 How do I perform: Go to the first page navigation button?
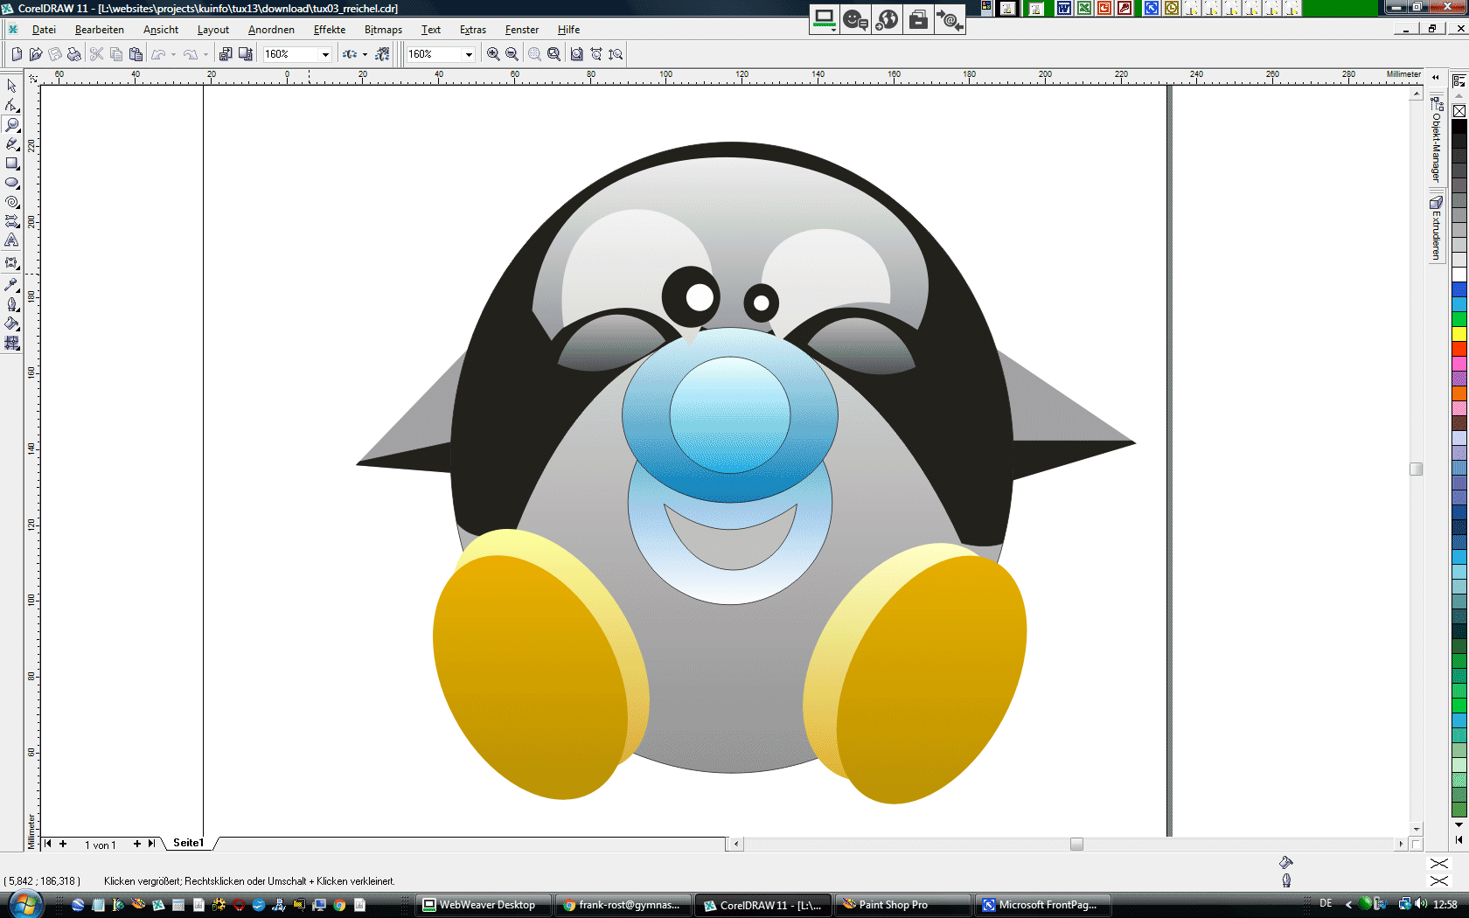pyautogui.click(x=48, y=844)
